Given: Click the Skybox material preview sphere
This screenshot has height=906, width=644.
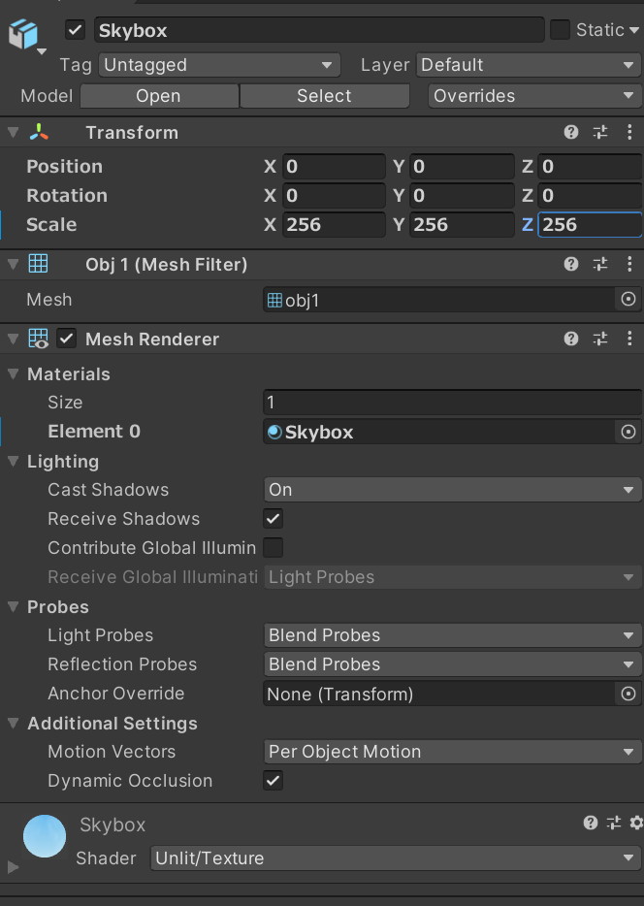Looking at the screenshot, I should (44, 835).
